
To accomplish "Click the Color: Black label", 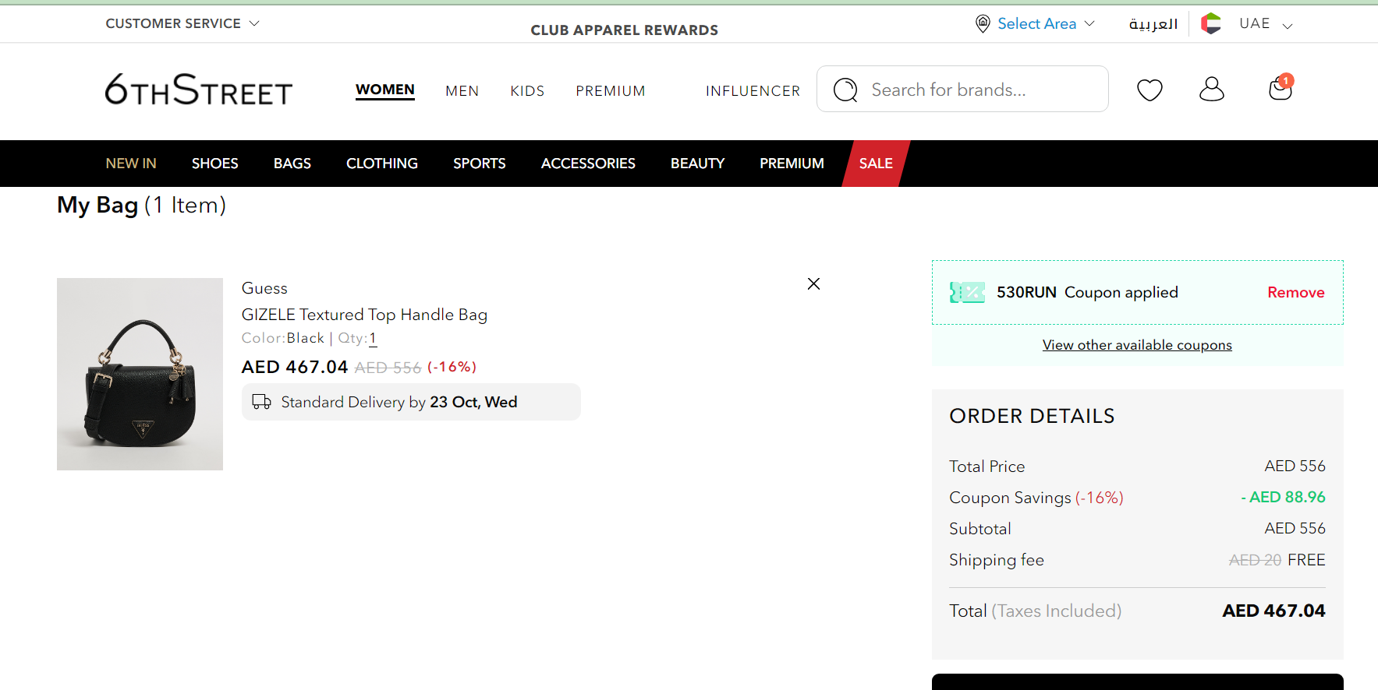I will [x=282, y=338].
